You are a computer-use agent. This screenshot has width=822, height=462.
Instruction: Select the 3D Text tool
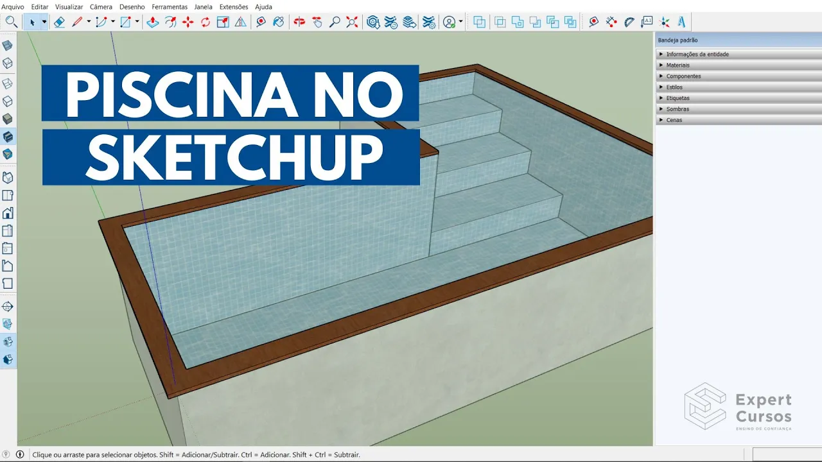tap(682, 22)
